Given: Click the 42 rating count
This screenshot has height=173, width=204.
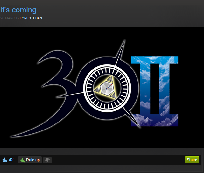Looking at the screenshot, I should pyautogui.click(x=11, y=160).
